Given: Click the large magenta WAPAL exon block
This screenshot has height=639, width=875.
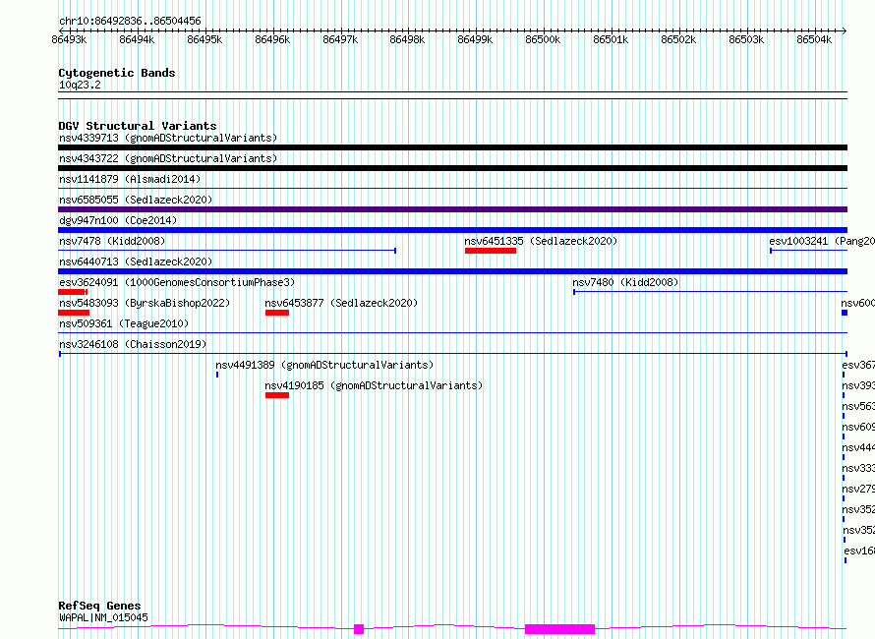Looking at the screenshot, I should pyautogui.click(x=559, y=629).
